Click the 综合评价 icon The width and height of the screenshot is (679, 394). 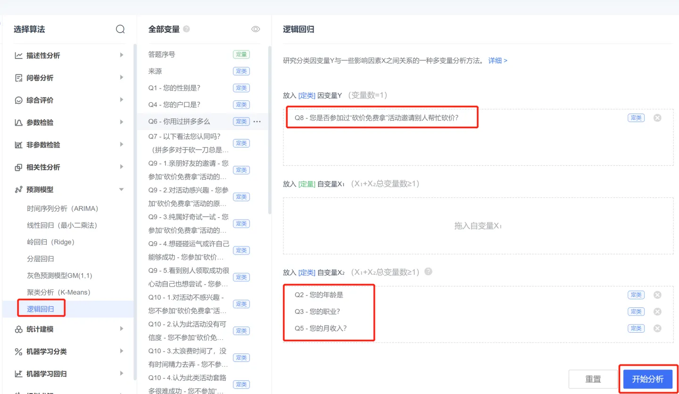(18, 100)
